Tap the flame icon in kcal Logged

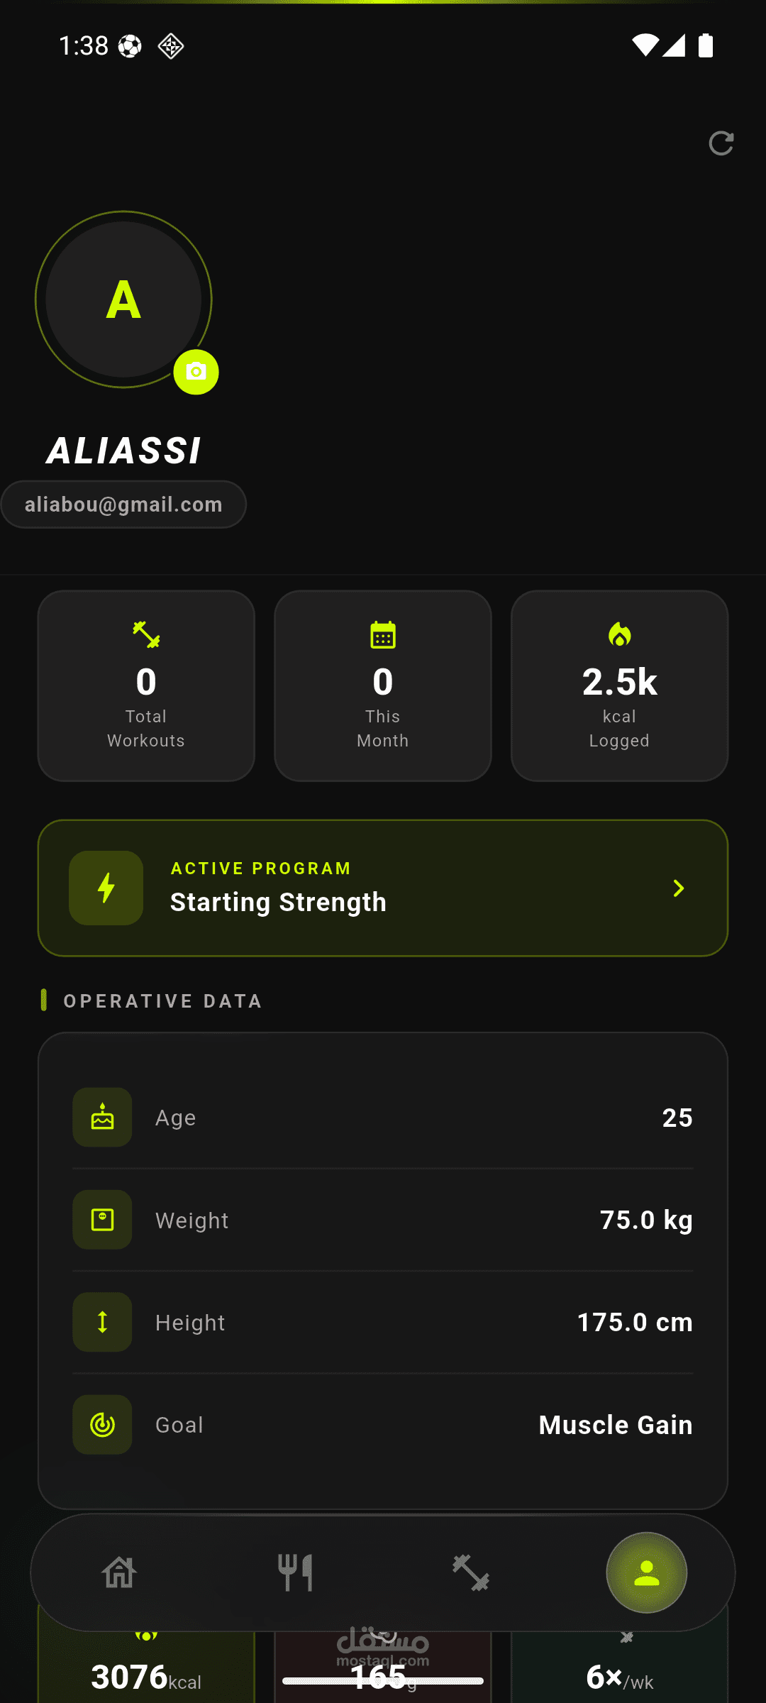(619, 635)
